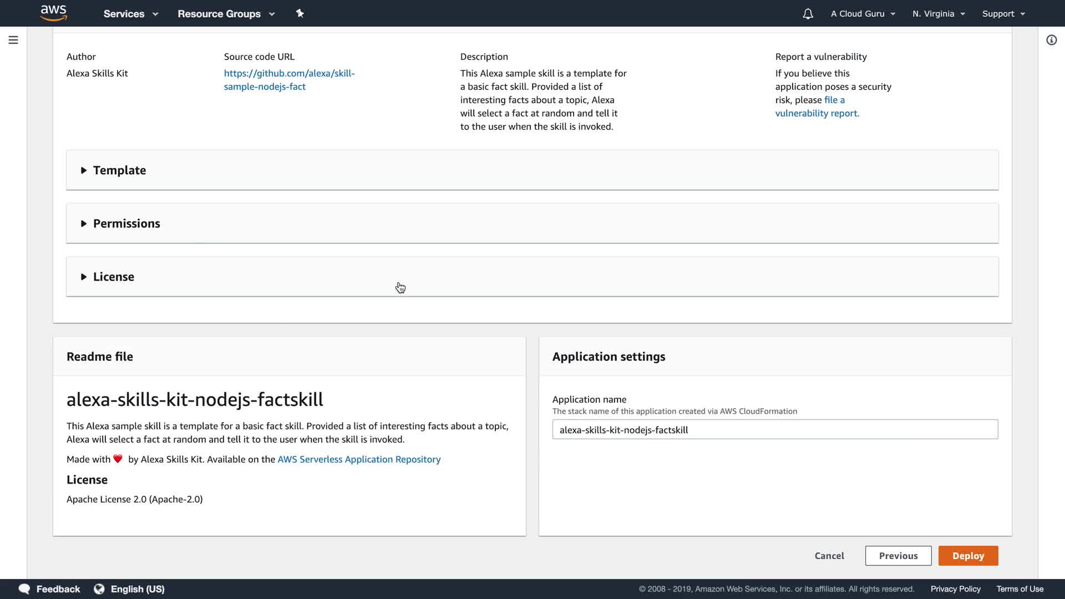This screenshot has width=1065, height=599.
Task: Open the Support dropdown menu
Action: 1003,14
